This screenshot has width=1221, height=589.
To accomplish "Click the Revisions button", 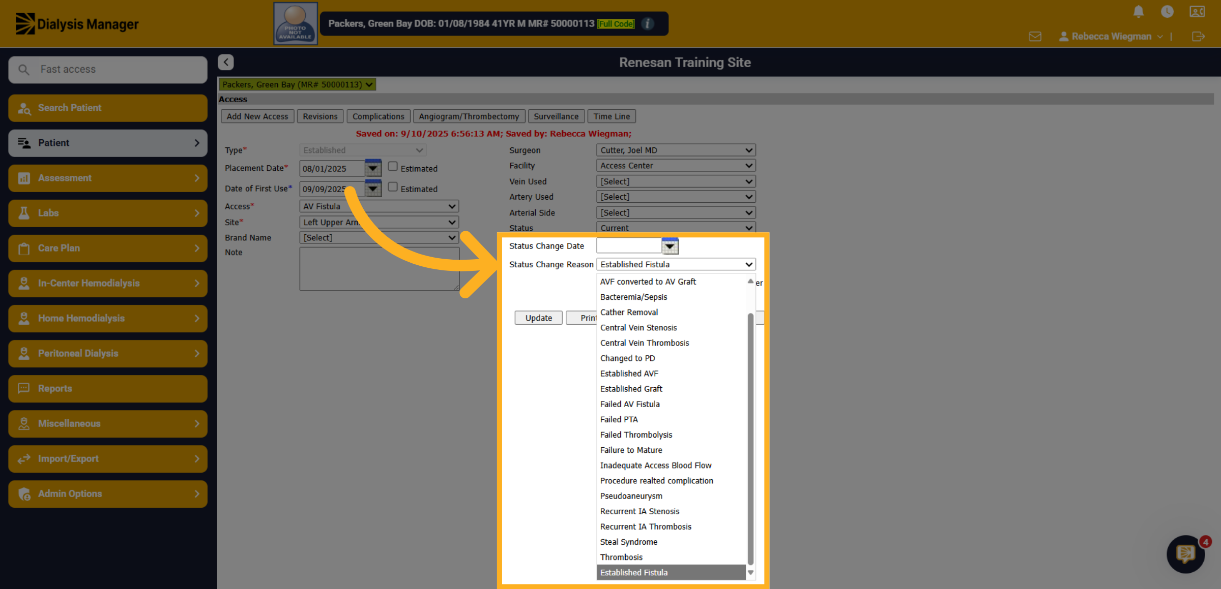I will point(320,116).
